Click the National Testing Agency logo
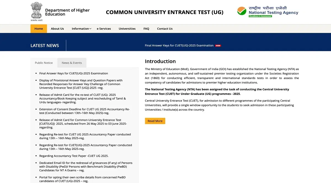331x183 pixels. [268, 12]
